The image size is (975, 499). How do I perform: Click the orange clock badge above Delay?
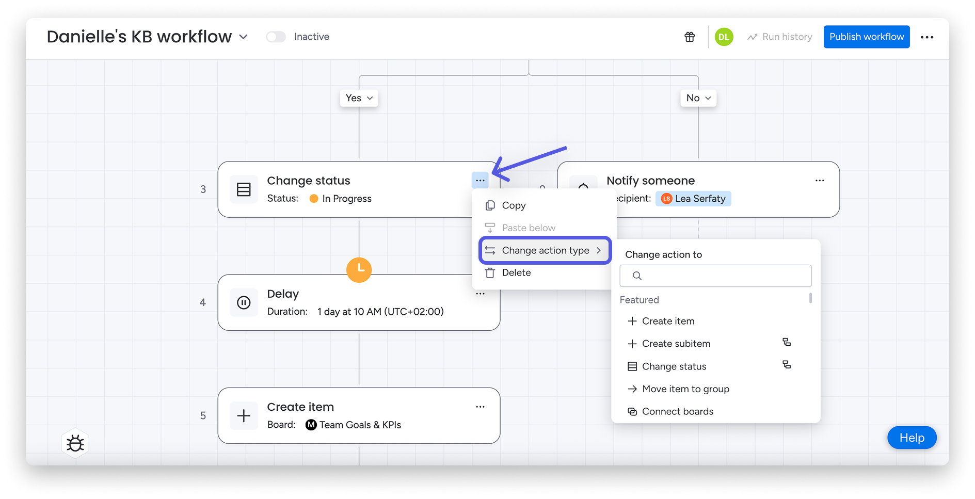pos(359,270)
